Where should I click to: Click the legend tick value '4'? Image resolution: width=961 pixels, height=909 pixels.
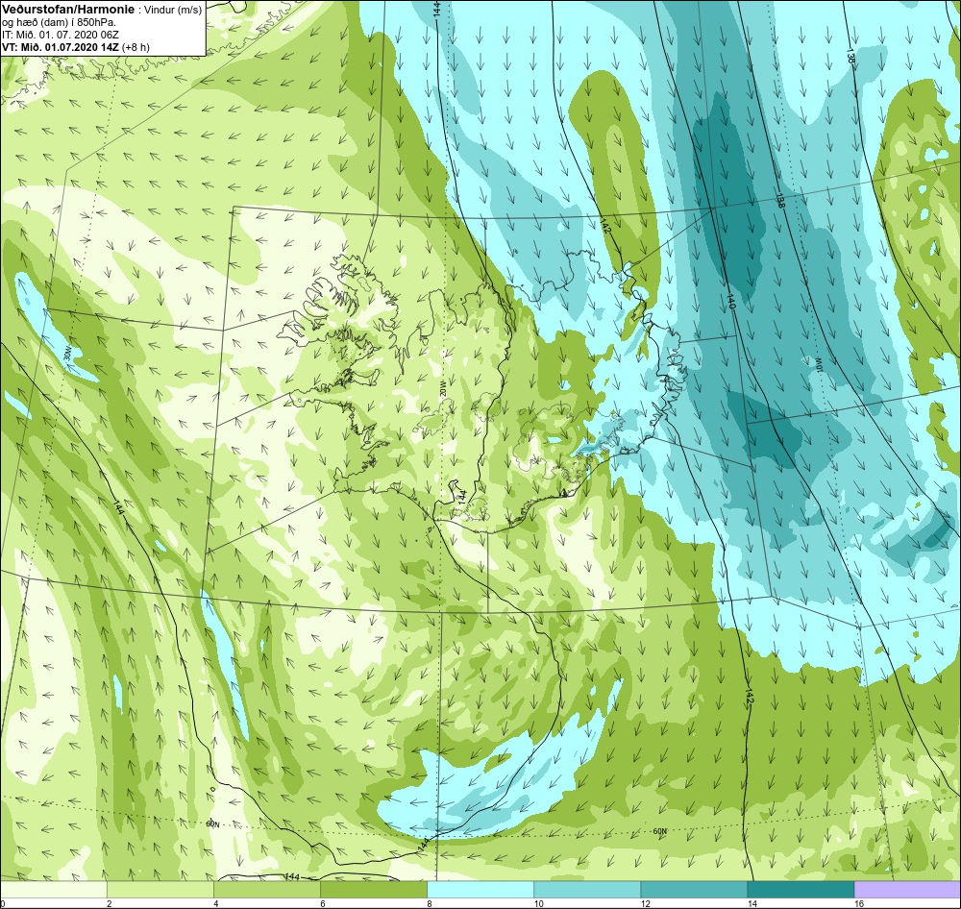216,903
